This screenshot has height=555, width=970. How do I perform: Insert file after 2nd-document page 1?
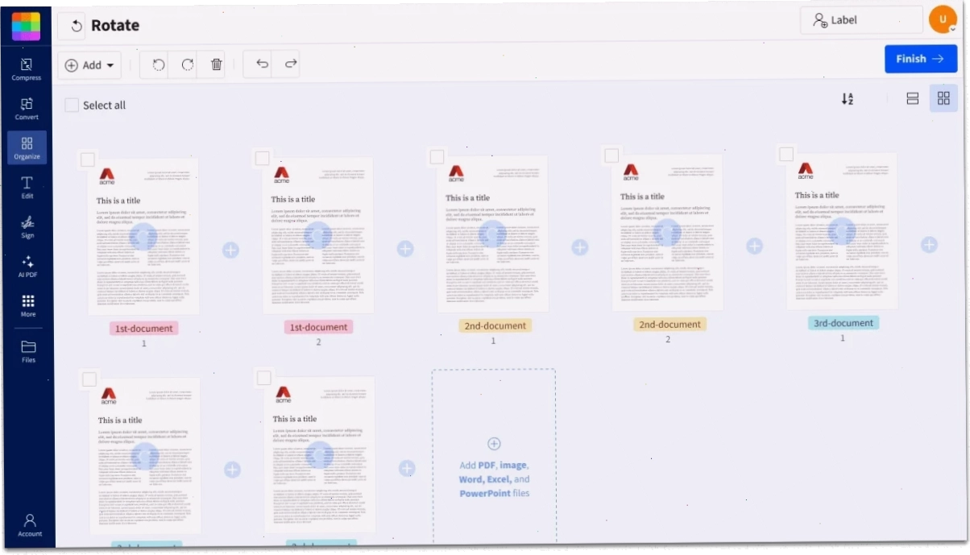pyautogui.click(x=580, y=247)
